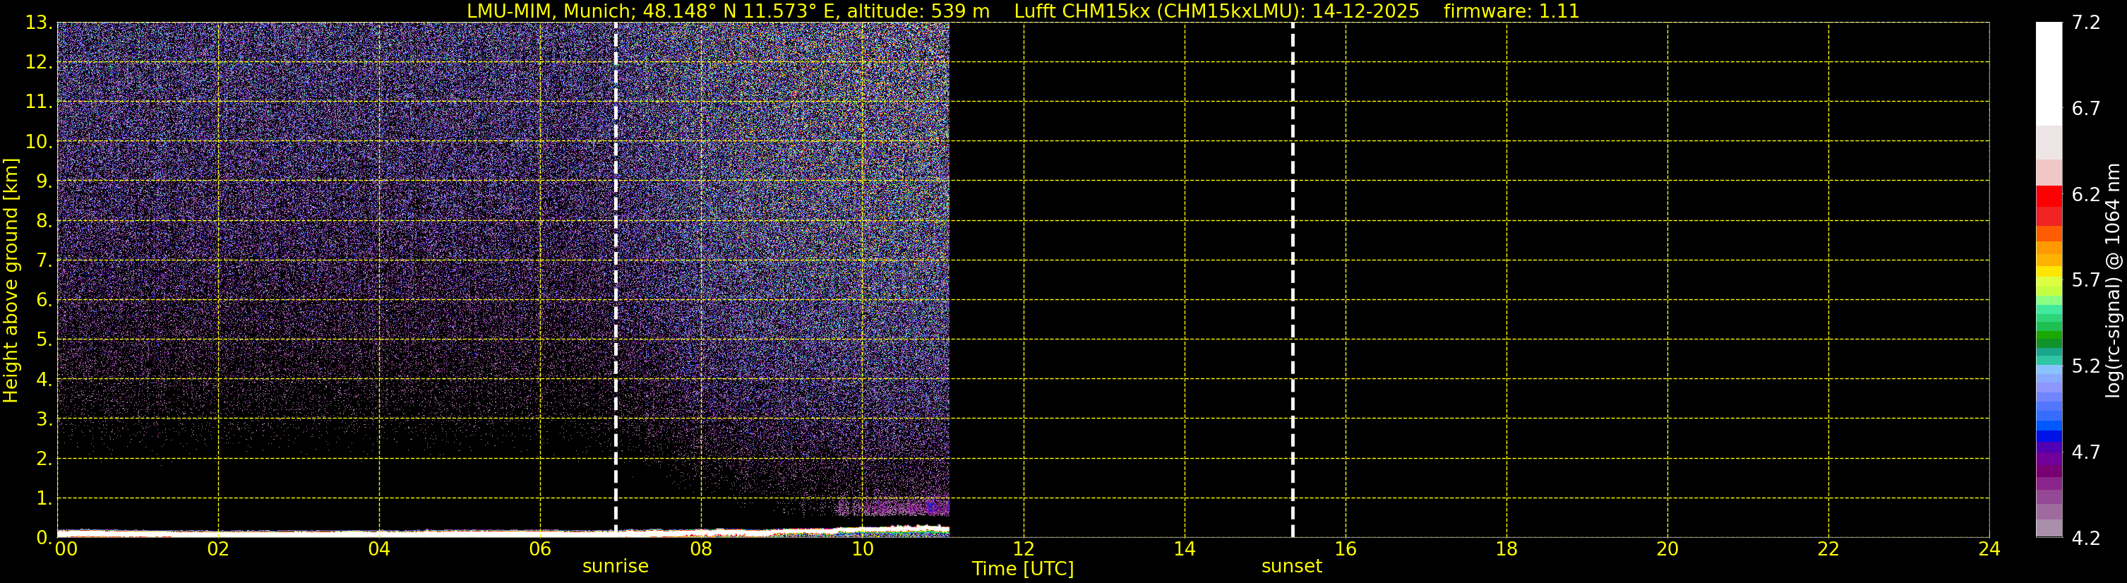
Task: Click the colorbar tick value 6.2
Action: (2086, 195)
